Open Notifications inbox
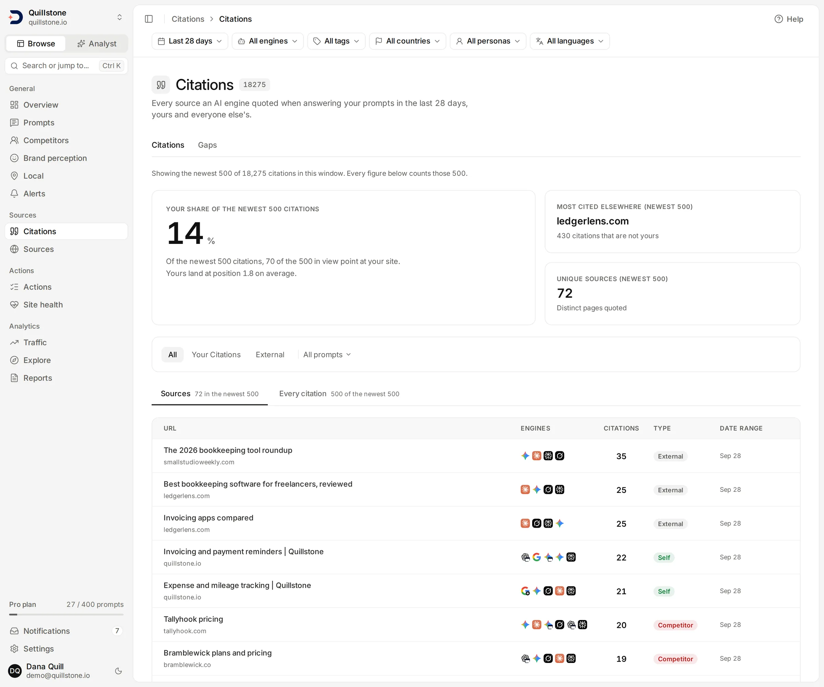This screenshot has width=824, height=687. 66,631
